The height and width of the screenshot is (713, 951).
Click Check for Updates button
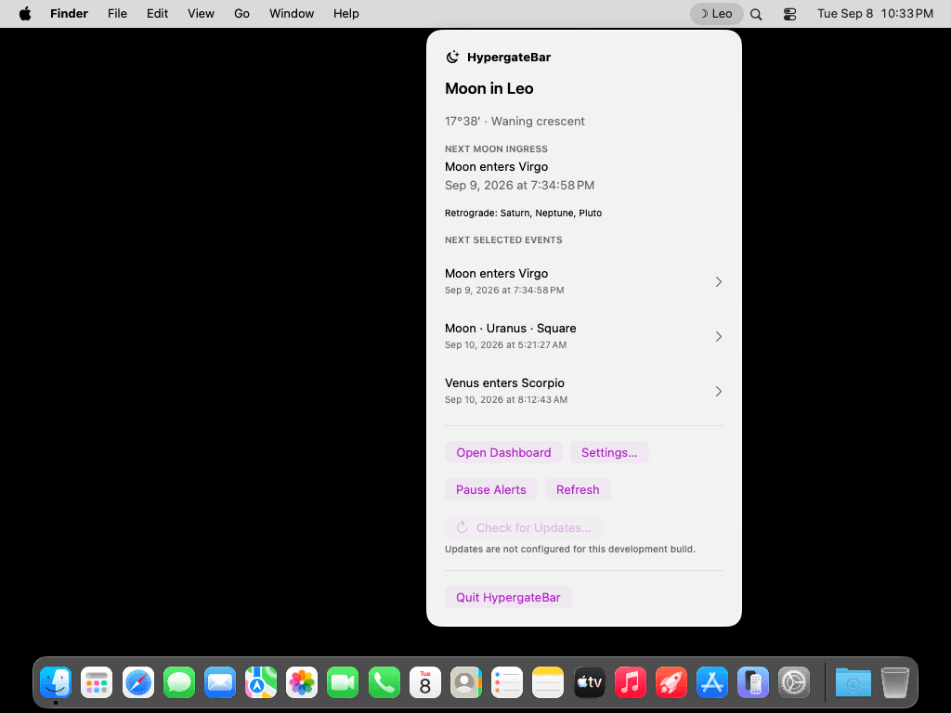(524, 527)
